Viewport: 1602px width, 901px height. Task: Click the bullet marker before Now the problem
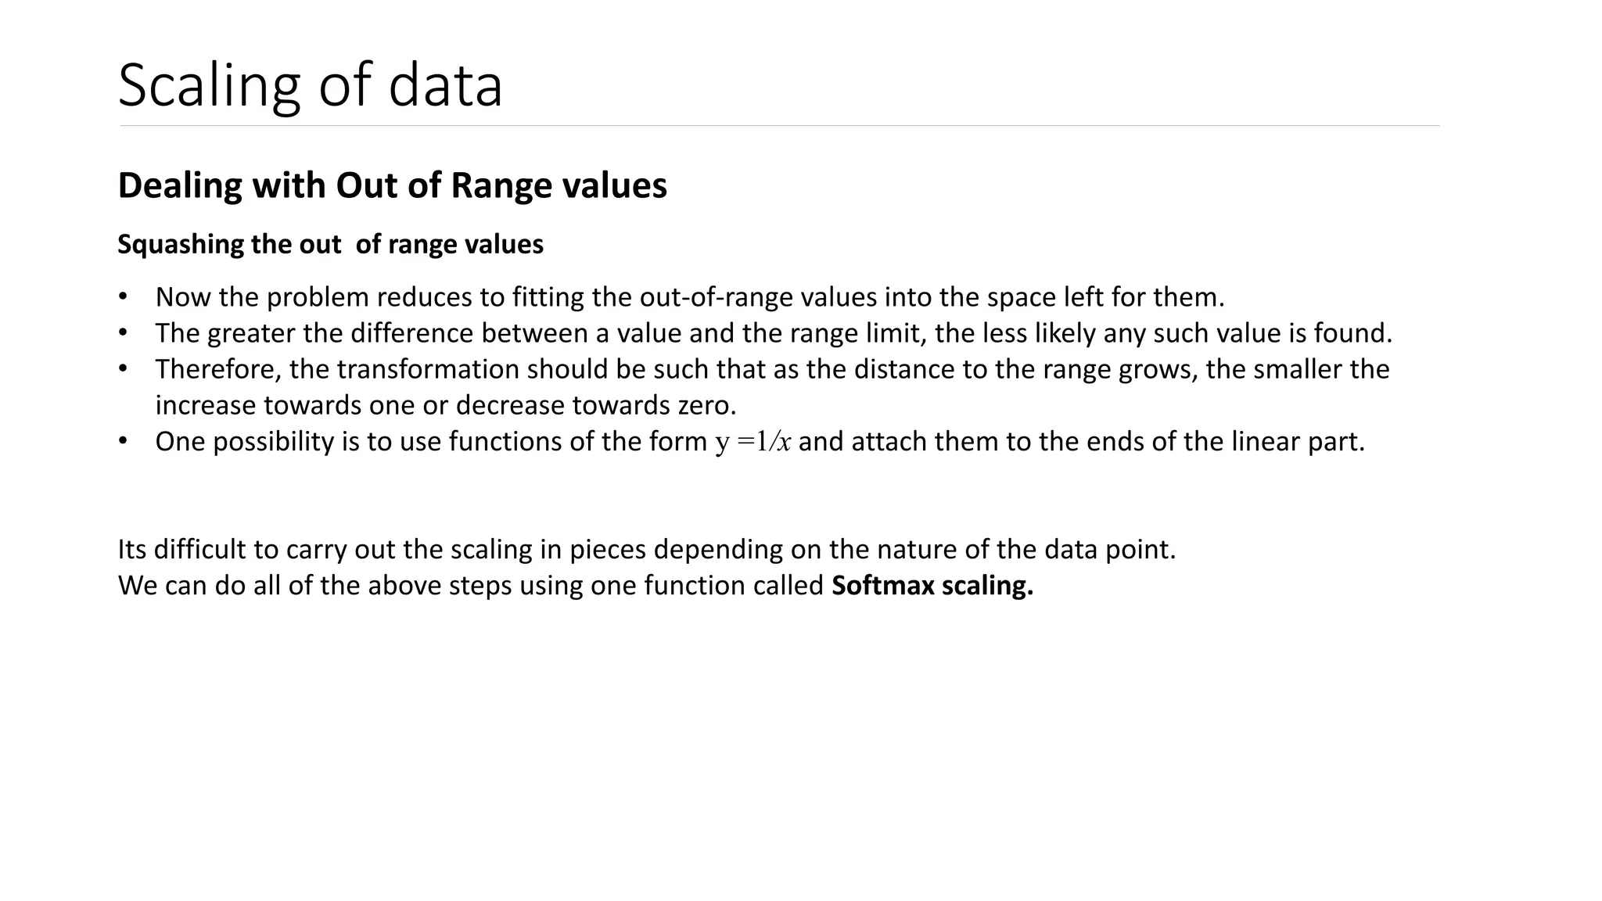123,297
